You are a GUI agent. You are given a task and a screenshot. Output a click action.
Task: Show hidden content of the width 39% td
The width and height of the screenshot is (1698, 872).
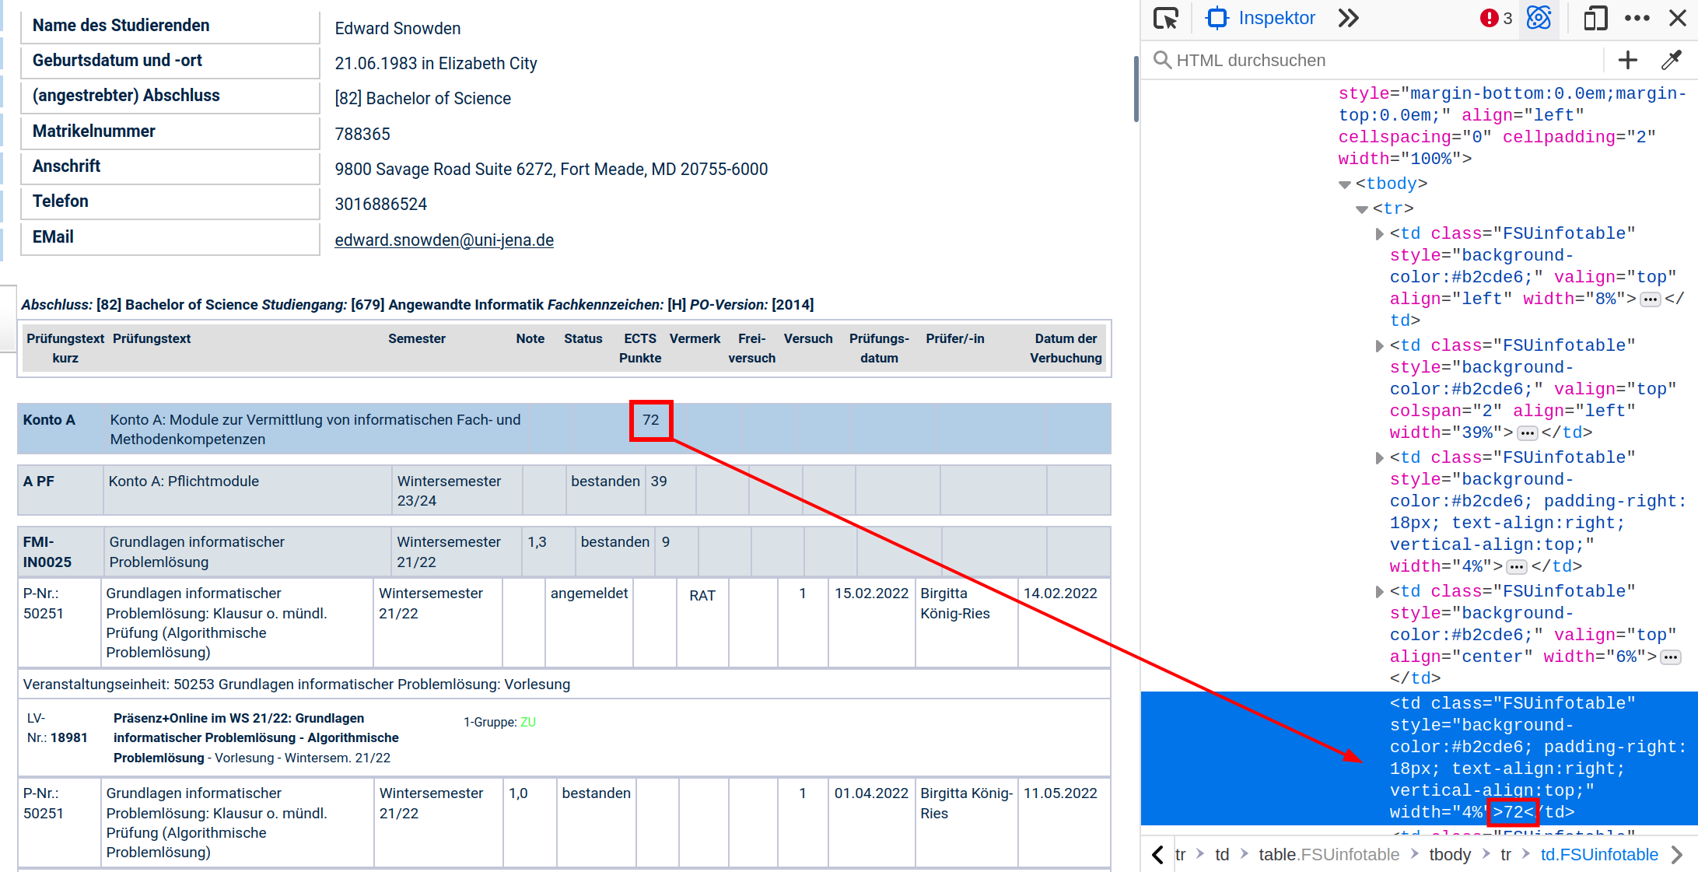point(1527,433)
